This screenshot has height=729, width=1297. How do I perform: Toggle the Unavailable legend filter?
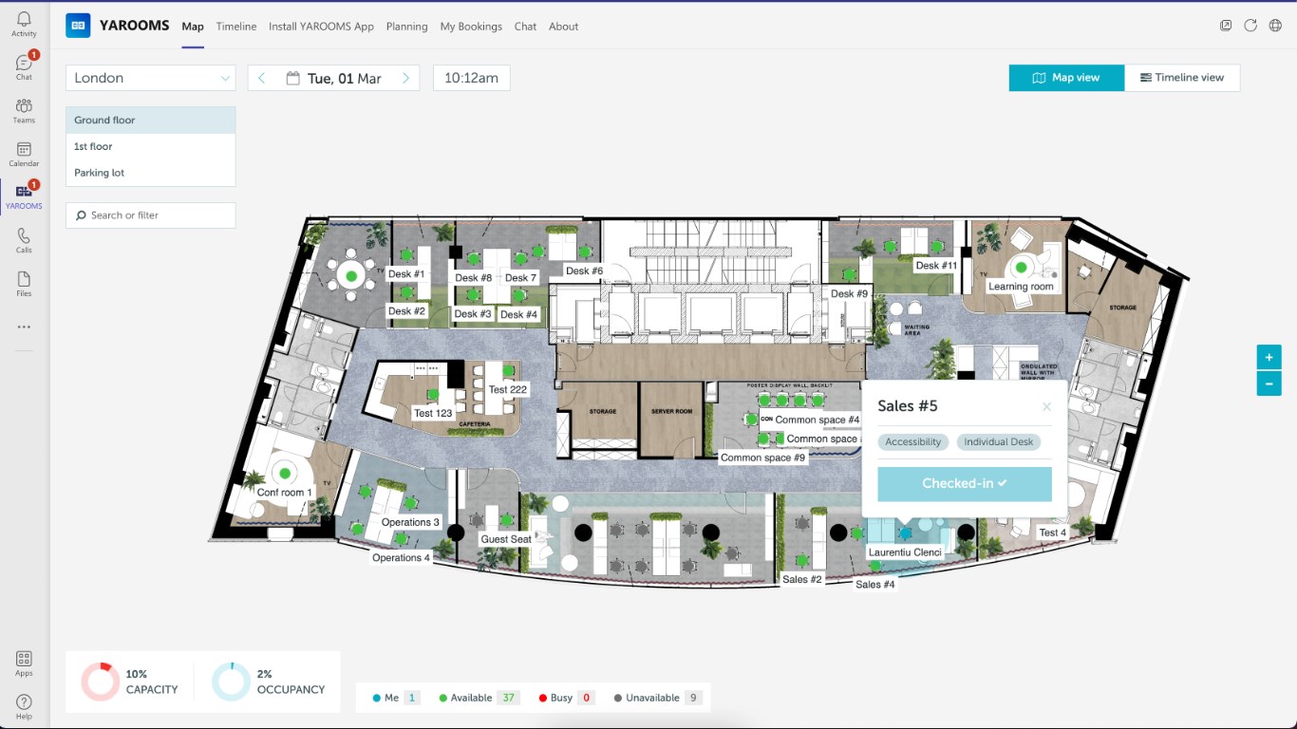659,698
